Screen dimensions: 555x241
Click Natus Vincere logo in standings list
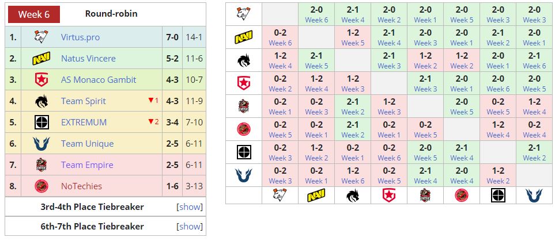tap(40, 59)
